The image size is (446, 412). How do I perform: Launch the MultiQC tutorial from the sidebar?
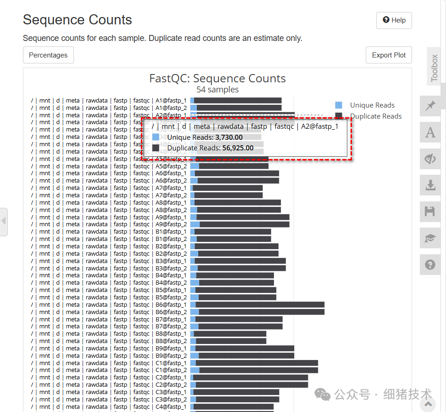tap(430, 238)
